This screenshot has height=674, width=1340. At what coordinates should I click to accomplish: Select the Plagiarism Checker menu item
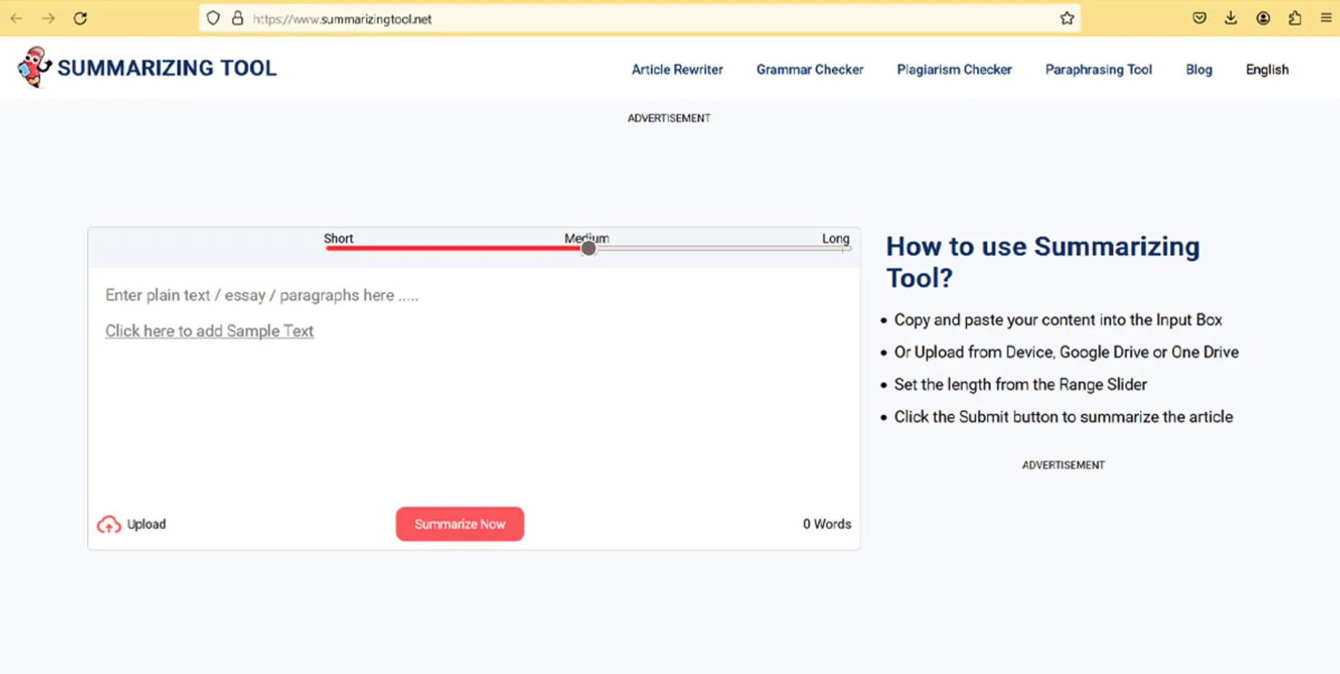(x=954, y=69)
